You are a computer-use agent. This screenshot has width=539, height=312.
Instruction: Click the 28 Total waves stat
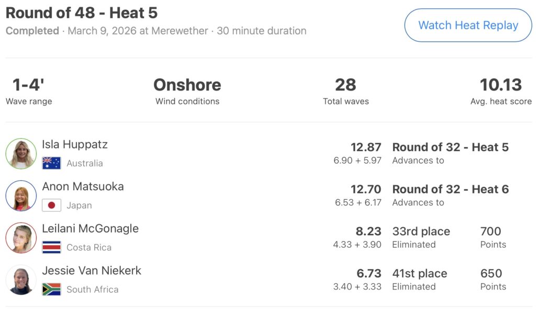[x=345, y=85]
